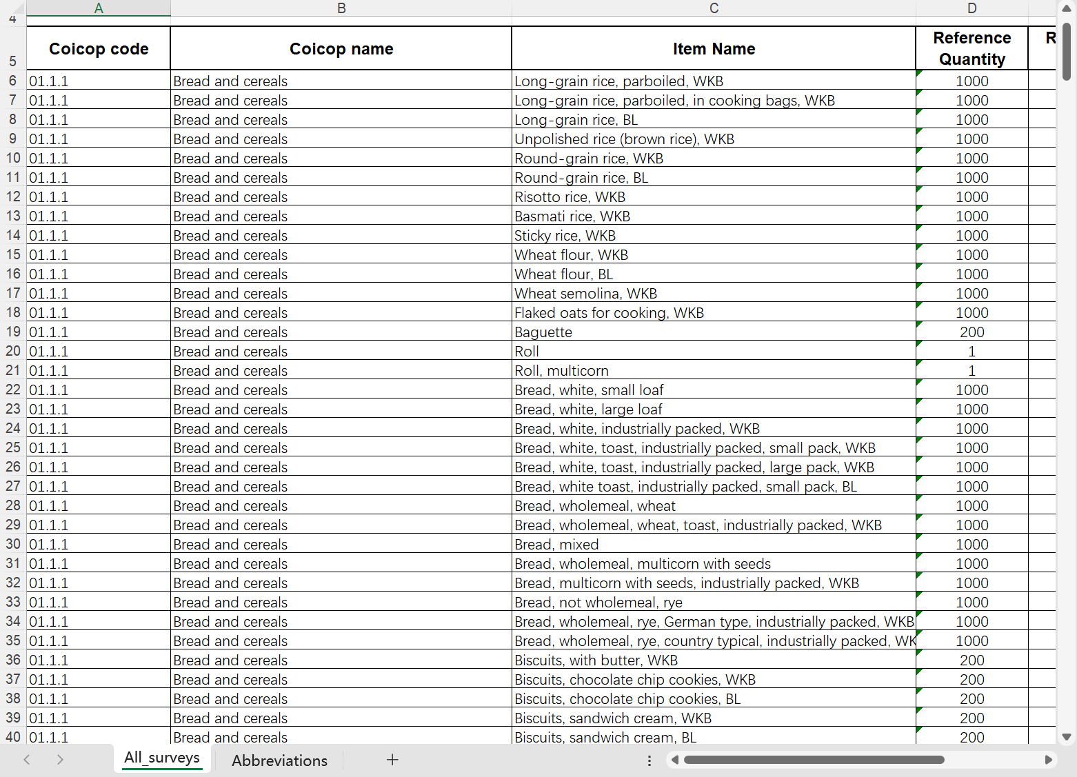Click cell 'Basmati rice, WKB'

(x=714, y=216)
